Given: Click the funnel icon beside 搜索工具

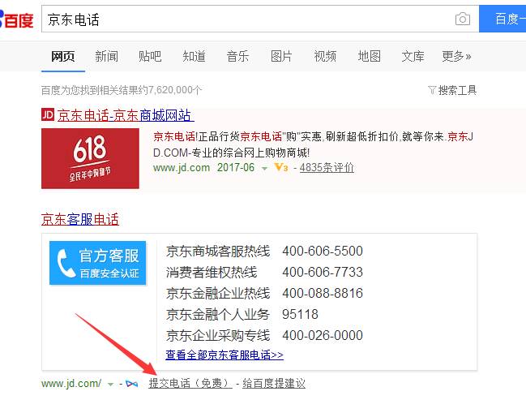Looking at the screenshot, I should (x=432, y=90).
